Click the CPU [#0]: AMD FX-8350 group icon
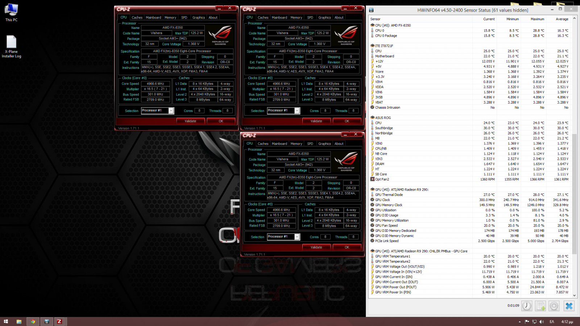580x326 pixels. click(x=372, y=25)
